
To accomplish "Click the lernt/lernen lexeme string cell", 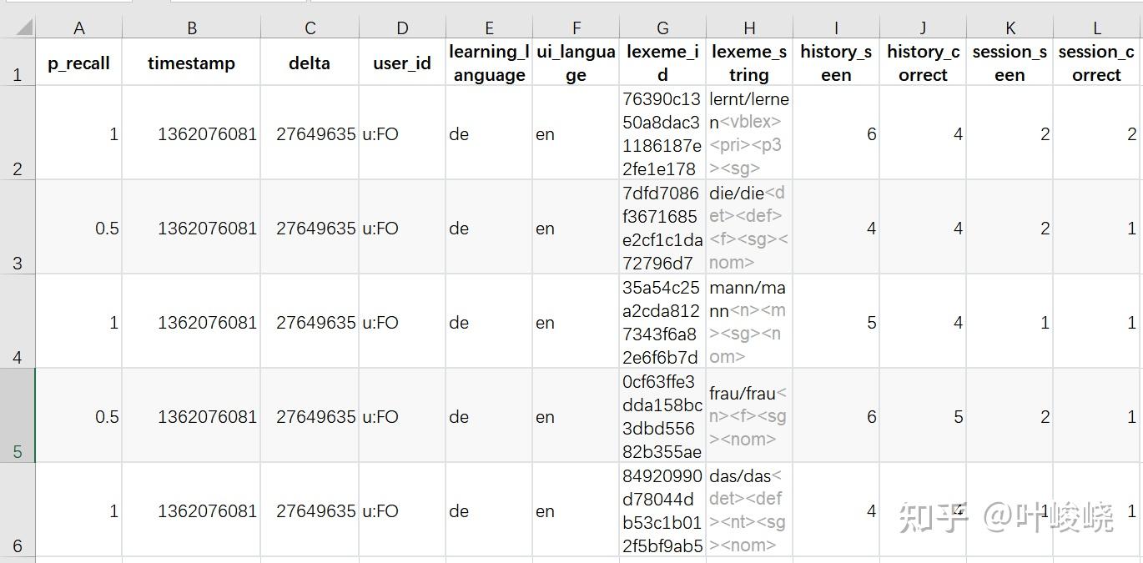I will point(749,133).
